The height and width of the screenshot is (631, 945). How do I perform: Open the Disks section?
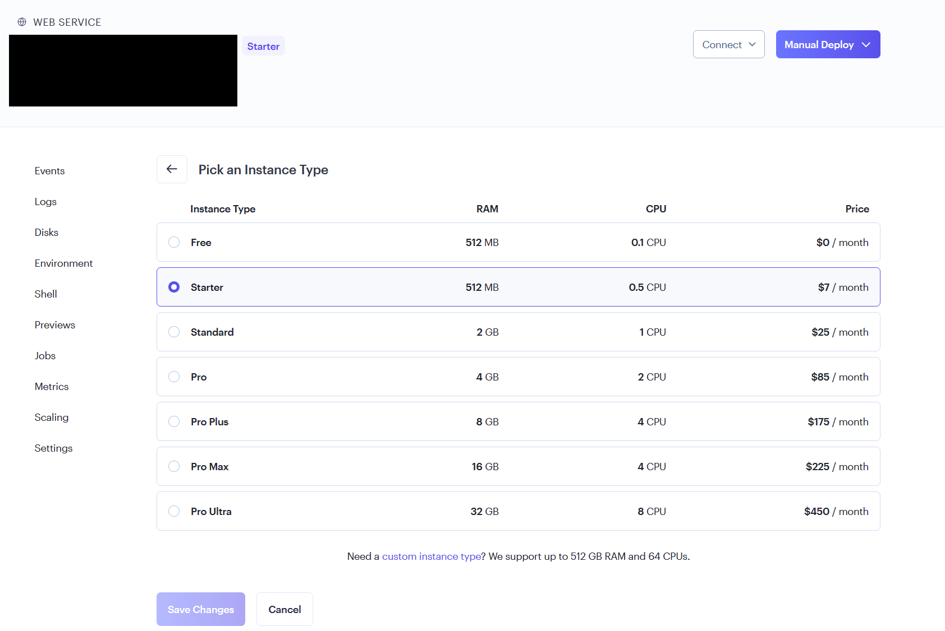tap(46, 232)
